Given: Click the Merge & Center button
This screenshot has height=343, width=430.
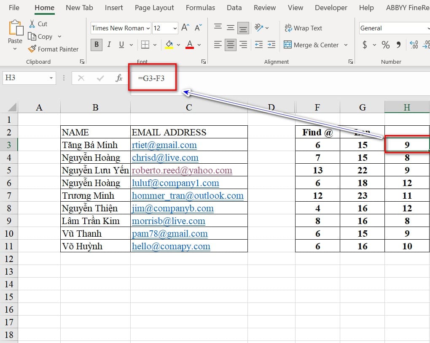Looking at the screenshot, I should 312,45.
